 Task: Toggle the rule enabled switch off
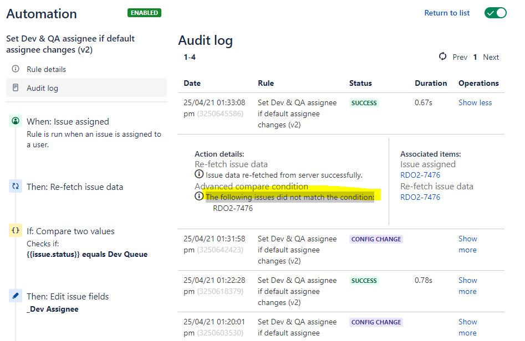coord(495,13)
